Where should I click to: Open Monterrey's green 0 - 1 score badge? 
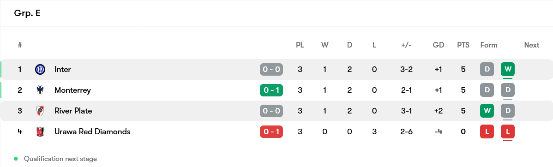(x=271, y=90)
